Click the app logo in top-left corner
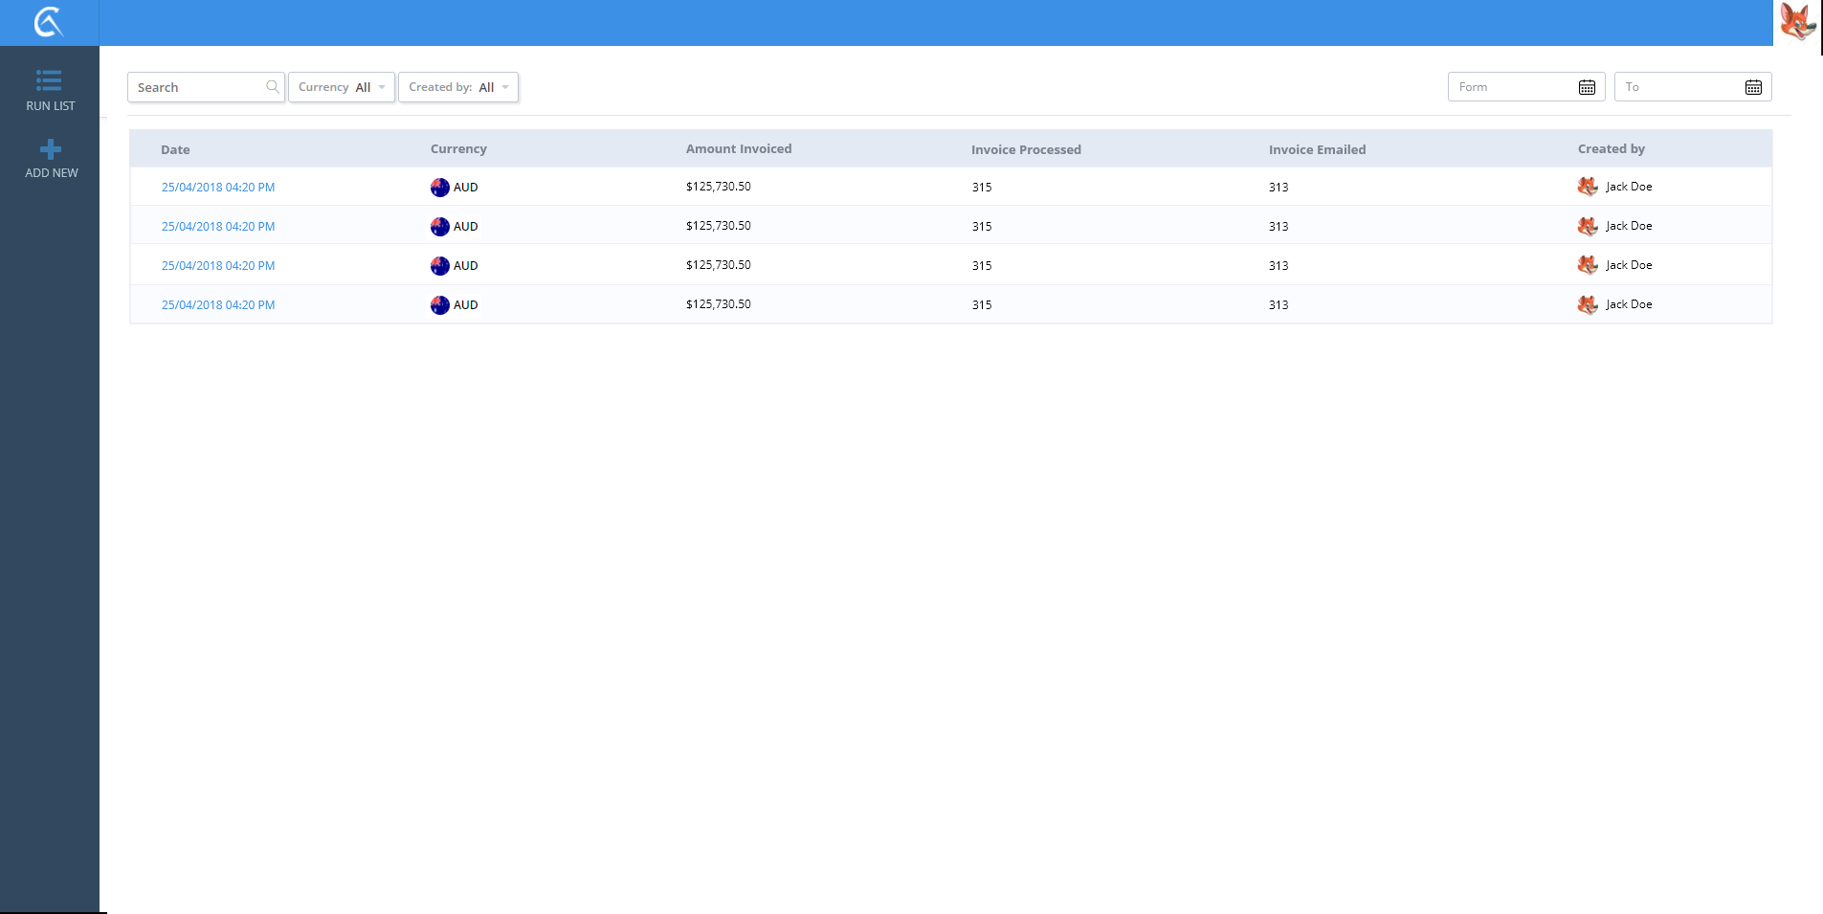Image resolution: width=1823 pixels, height=914 pixels. [x=48, y=22]
